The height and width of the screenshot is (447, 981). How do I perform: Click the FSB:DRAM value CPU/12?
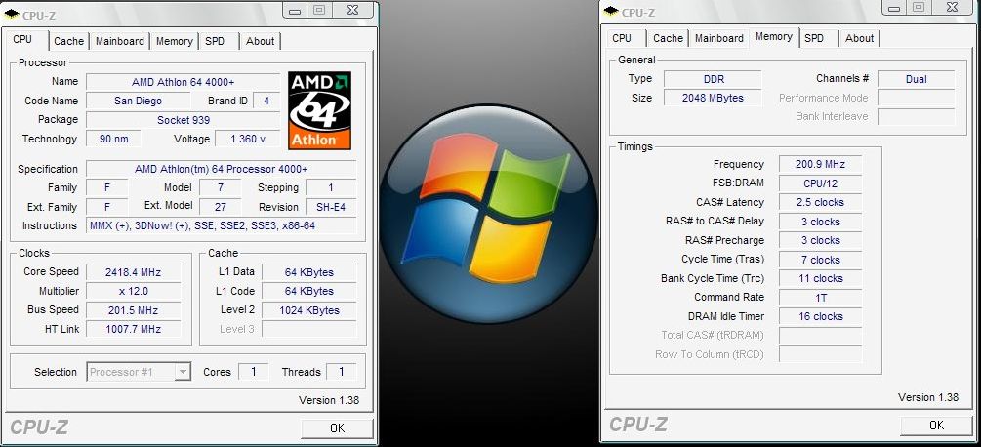pyautogui.click(x=820, y=183)
